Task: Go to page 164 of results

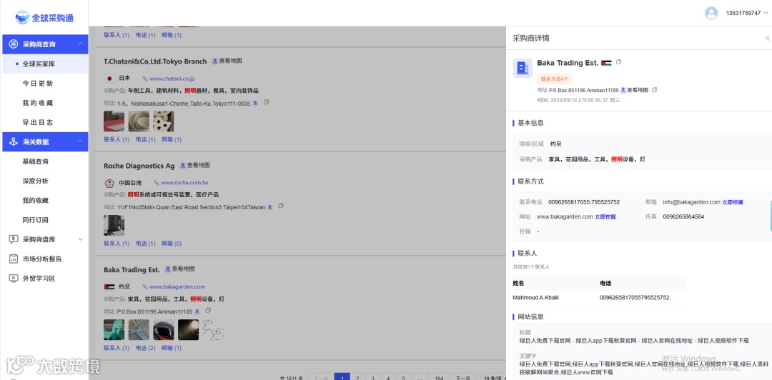Action: point(439,378)
